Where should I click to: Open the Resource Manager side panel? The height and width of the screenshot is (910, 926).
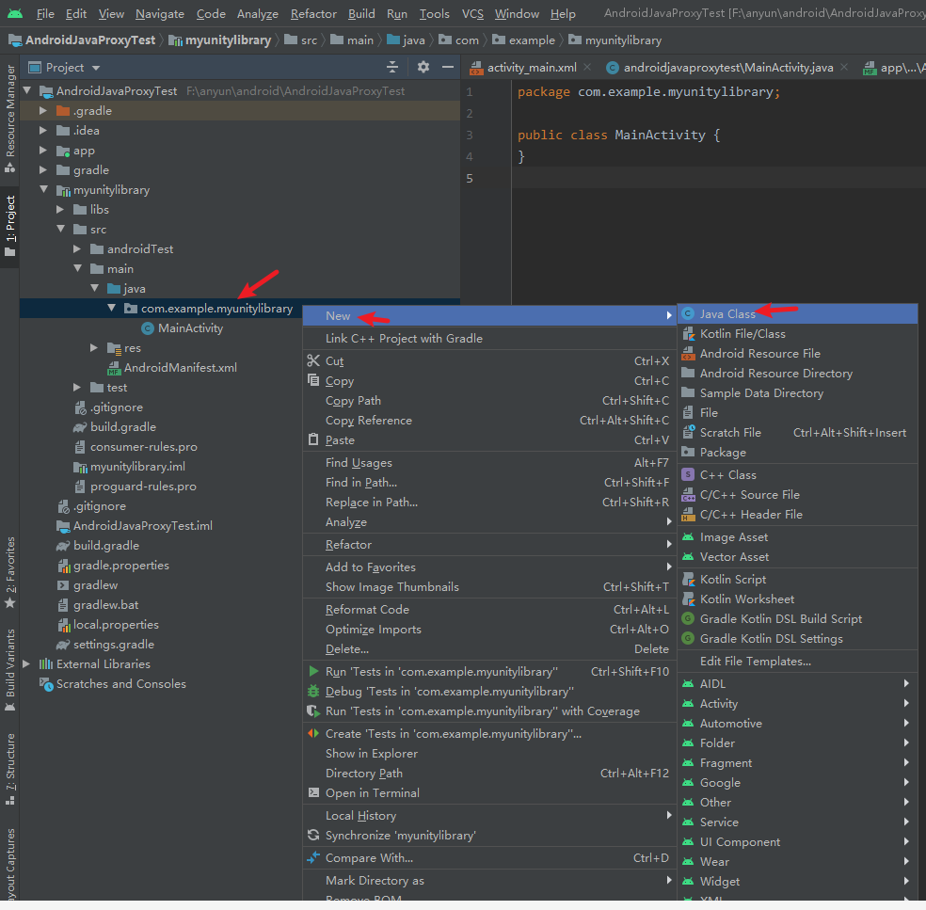click(x=9, y=119)
